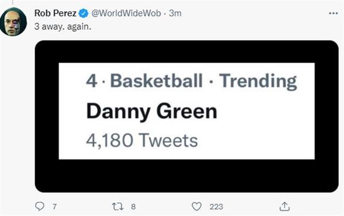The width and height of the screenshot is (344, 216).
Task: Click the share upload icon
Action: (284, 206)
